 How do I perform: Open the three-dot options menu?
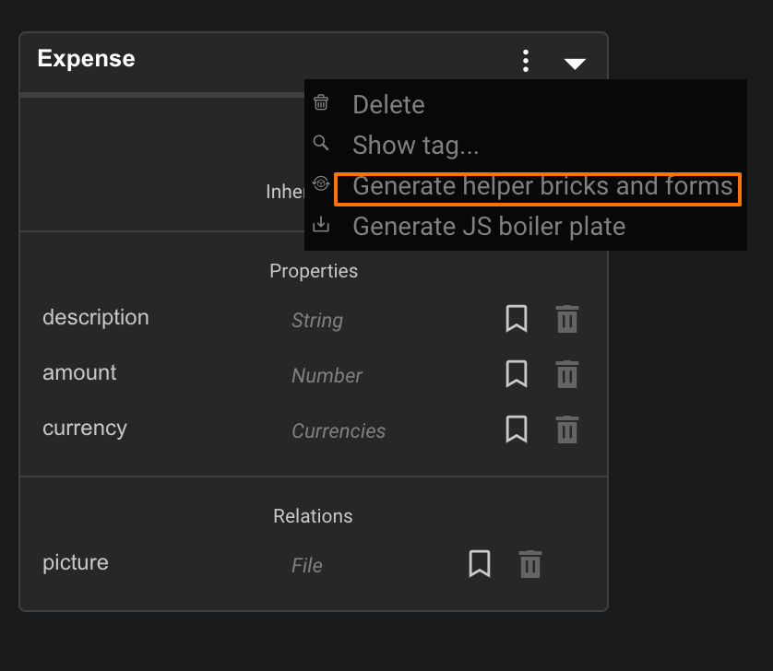tap(526, 62)
